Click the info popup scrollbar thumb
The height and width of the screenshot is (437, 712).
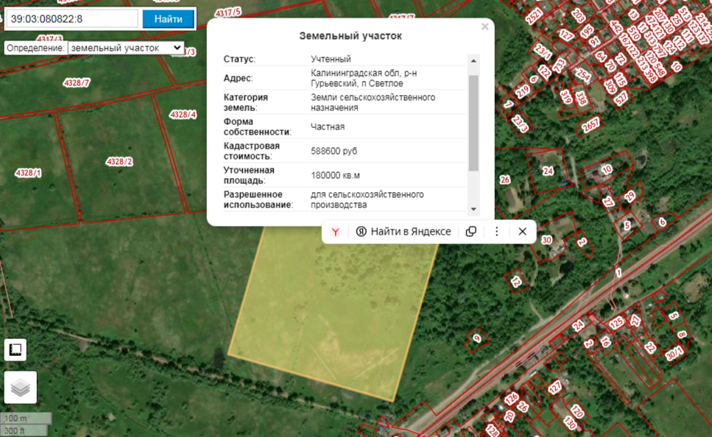(473, 121)
